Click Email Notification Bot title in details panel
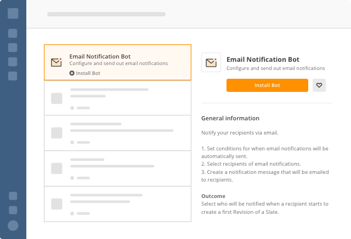The height and width of the screenshot is (239, 351). [263, 60]
